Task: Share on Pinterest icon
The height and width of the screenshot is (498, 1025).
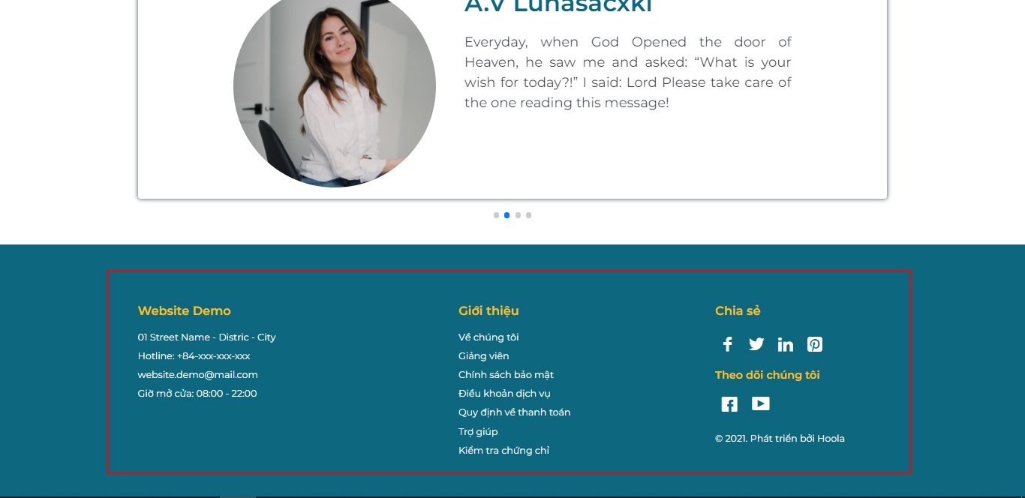Action: (815, 344)
